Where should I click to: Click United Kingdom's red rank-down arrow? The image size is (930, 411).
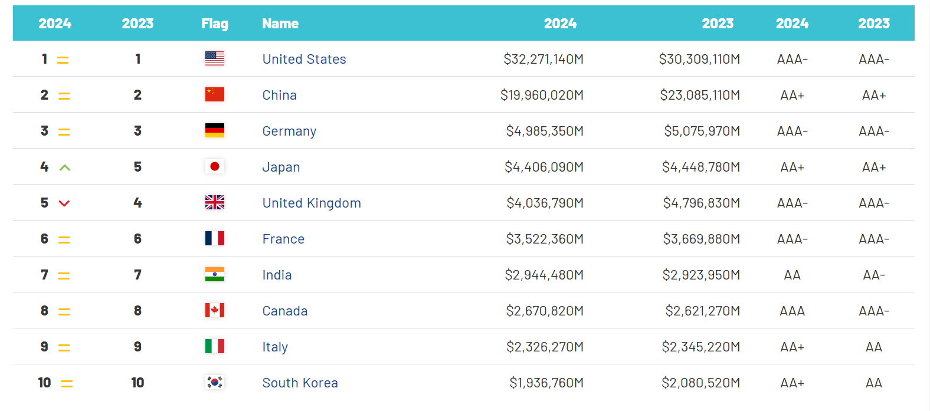(64, 203)
